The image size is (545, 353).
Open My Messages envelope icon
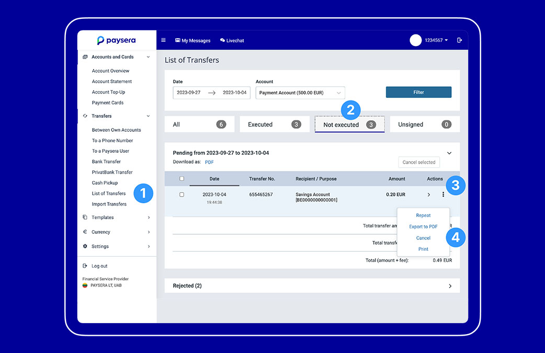178,40
